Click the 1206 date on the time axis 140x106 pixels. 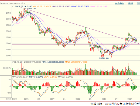26,99
